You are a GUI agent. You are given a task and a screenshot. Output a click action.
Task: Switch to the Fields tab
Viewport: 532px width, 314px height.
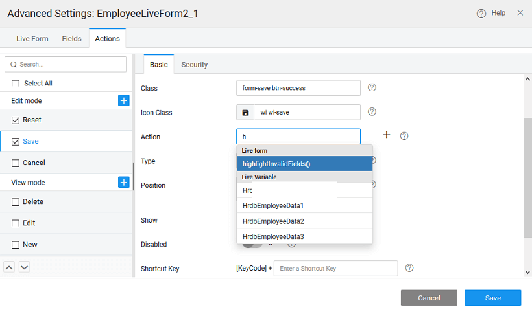click(x=71, y=39)
